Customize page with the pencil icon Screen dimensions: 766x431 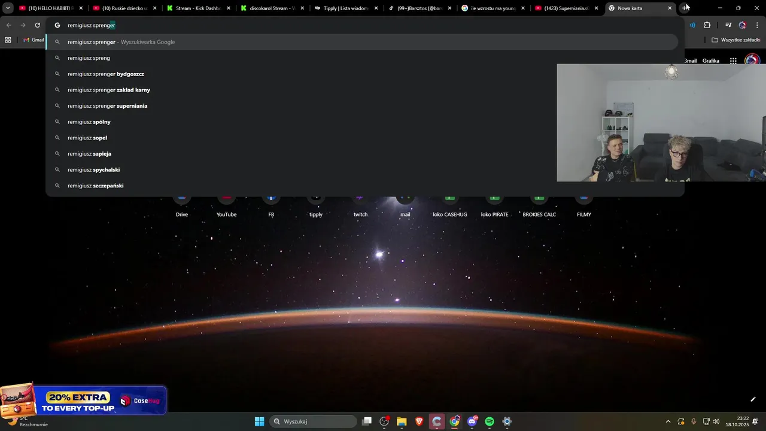tap(753, 399)
